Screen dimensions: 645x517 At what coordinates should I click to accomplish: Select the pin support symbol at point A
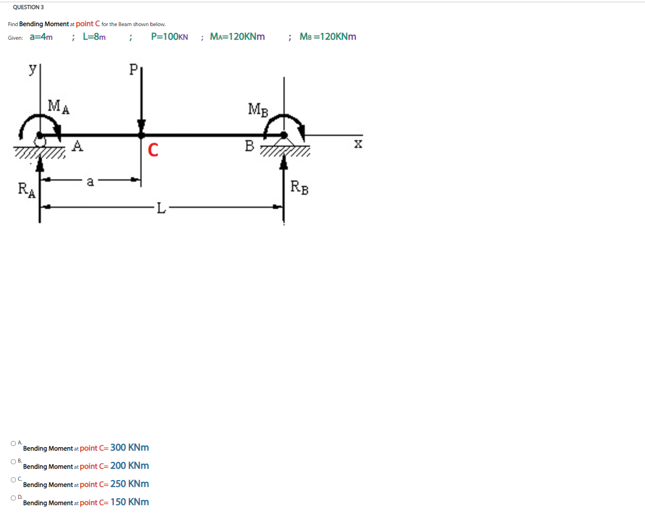41,149
